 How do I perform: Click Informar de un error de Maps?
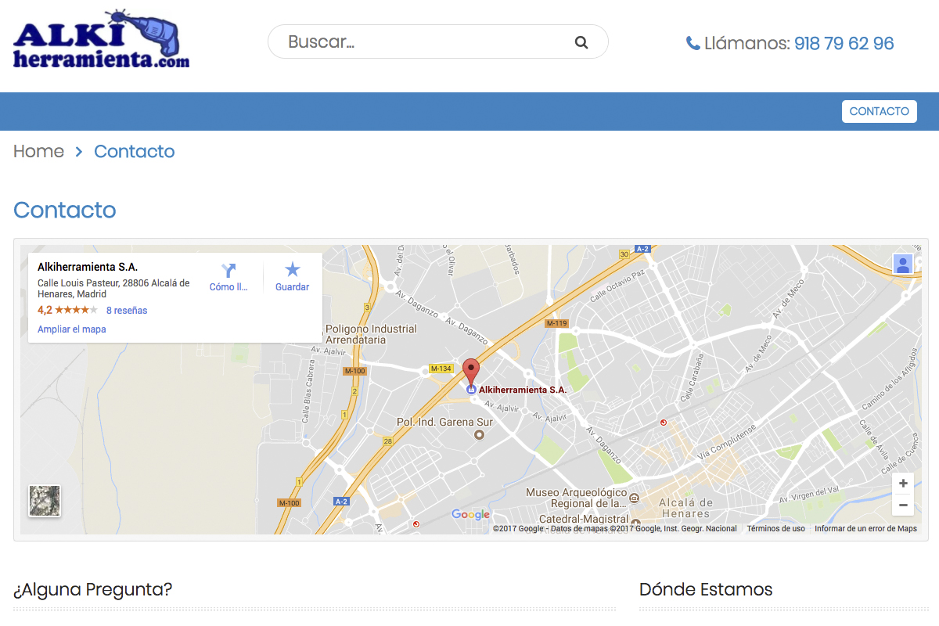(x=865, y=529)
